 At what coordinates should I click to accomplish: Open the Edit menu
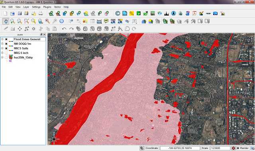[x=11, y=7]
